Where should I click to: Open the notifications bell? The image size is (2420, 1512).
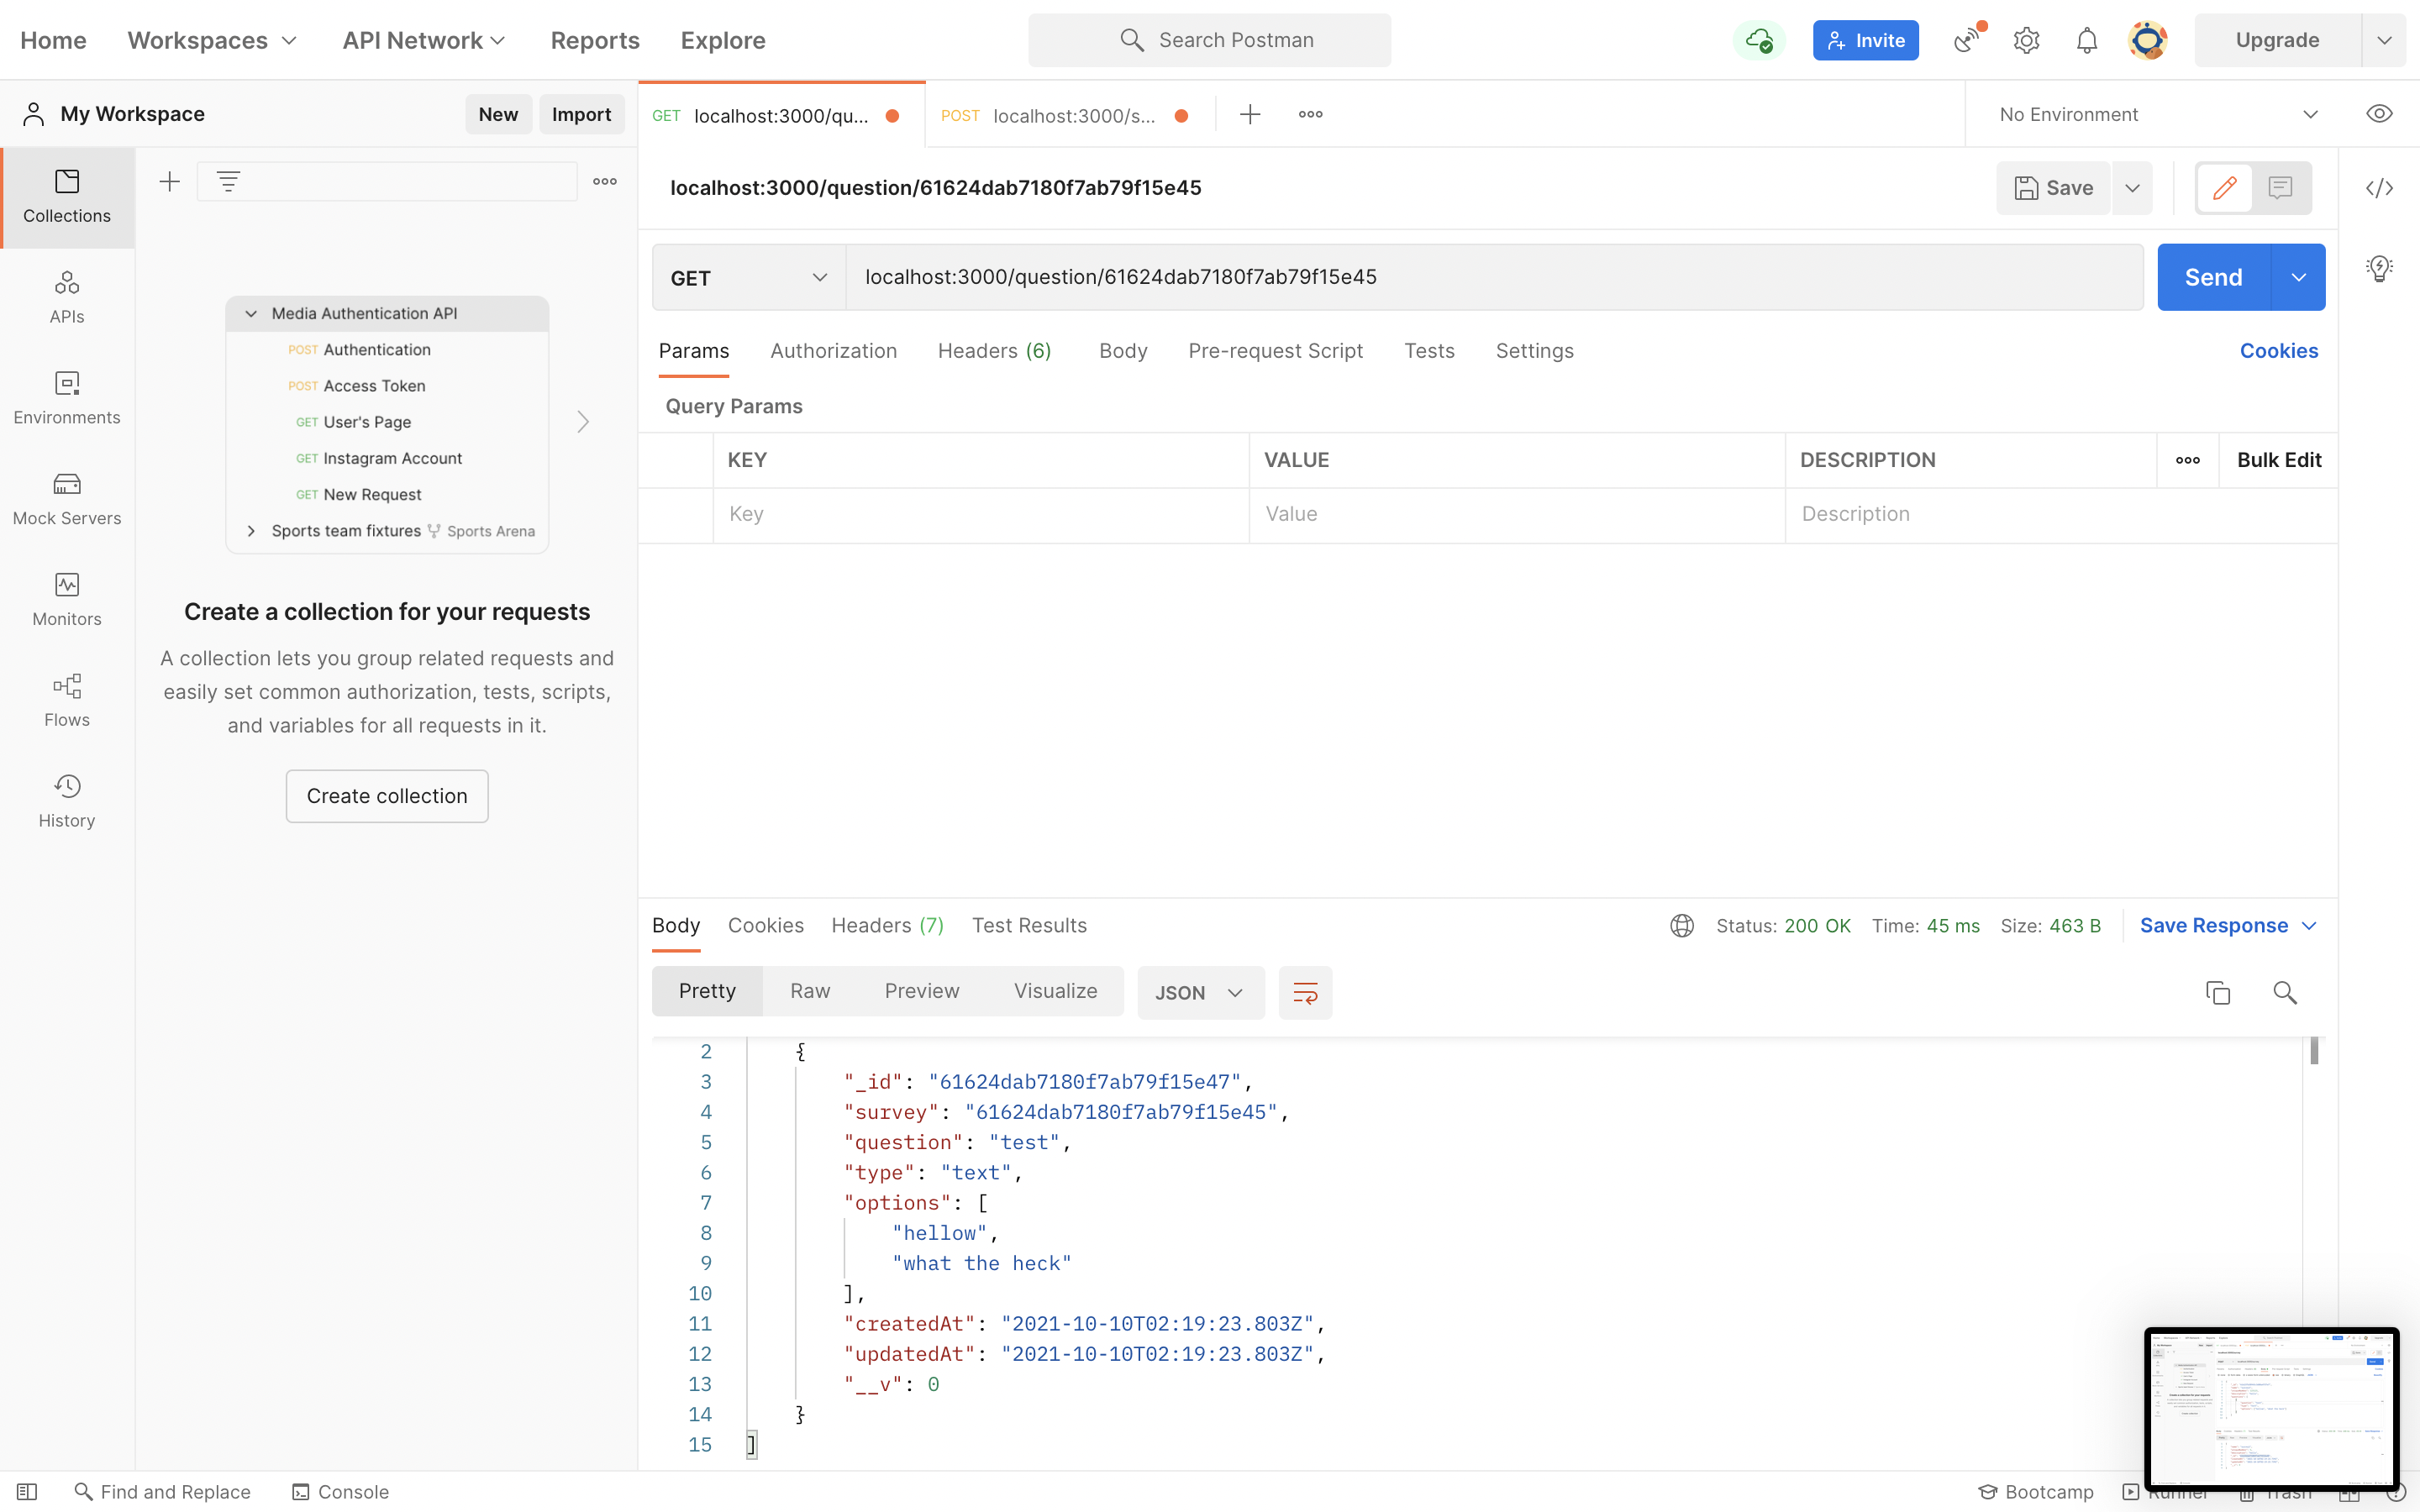coord(2086,41)
